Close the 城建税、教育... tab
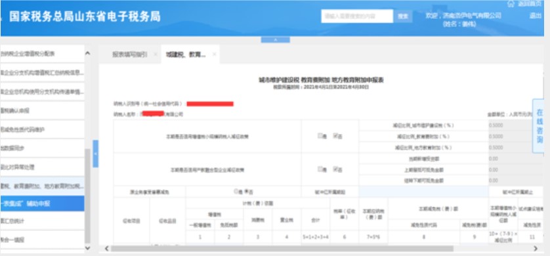 [x=214, y=54]
